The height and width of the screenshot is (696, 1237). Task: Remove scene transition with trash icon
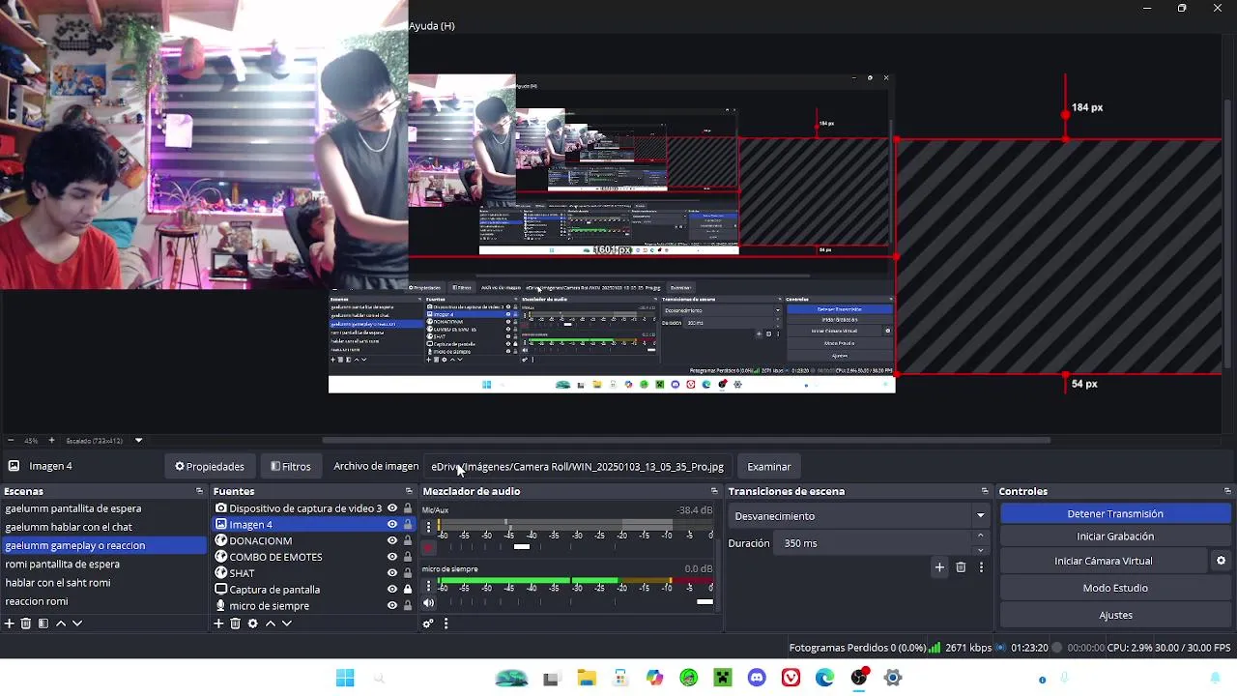pyautogui.click(x=961, y=567)
